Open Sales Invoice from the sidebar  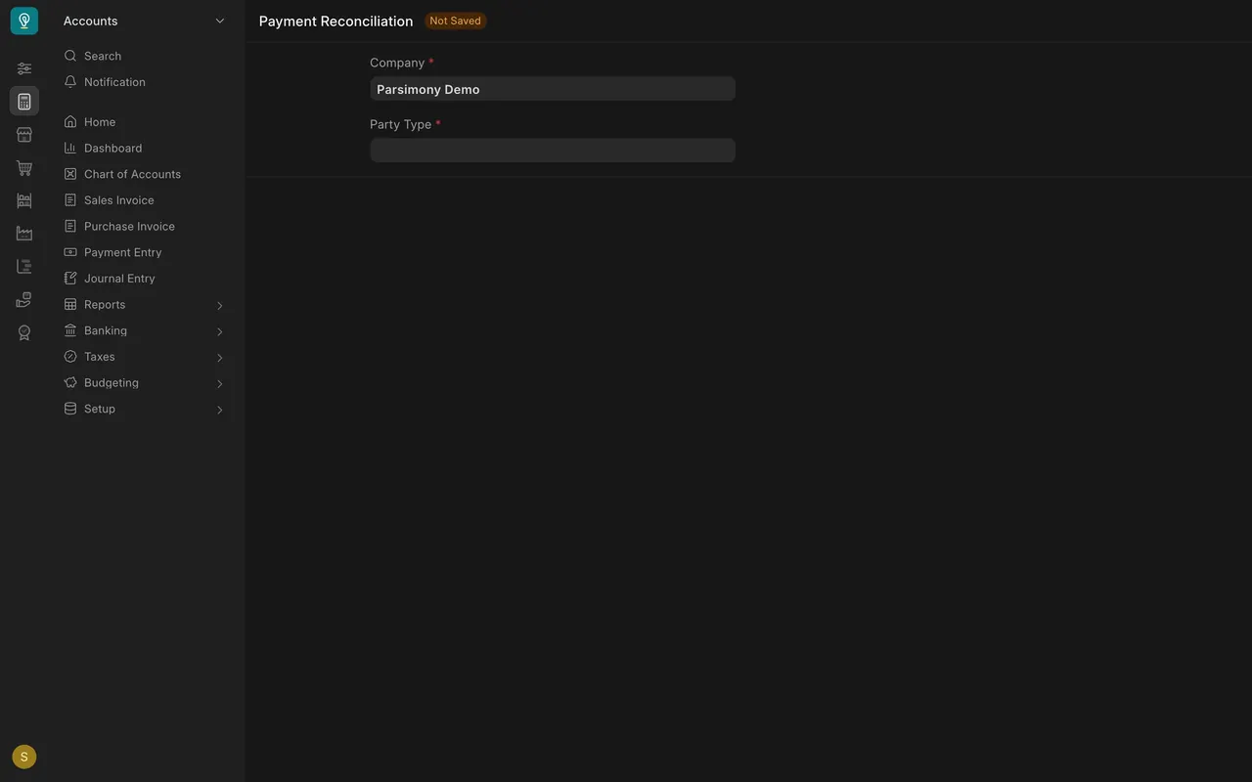click(145, 200)
